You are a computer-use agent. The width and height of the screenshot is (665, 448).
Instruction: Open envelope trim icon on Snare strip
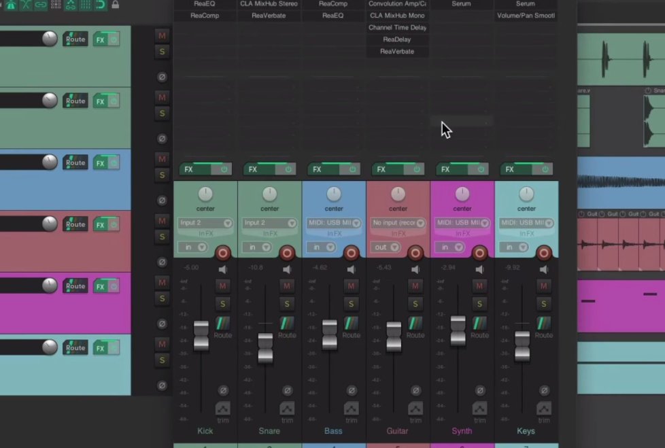[287, 409]
